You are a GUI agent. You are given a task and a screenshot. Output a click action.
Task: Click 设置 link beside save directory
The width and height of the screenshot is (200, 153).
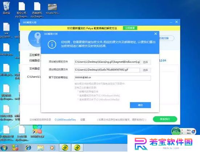83,120
